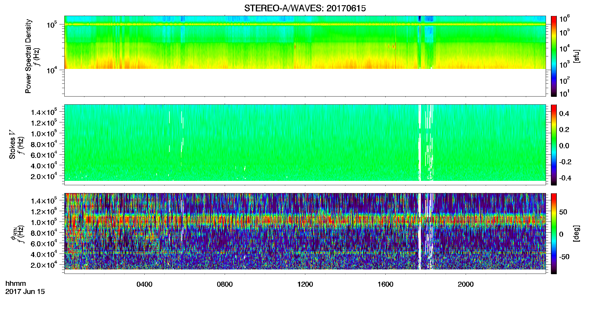The image size is (610, 314).
Task: Click the [sfu] unit label
Action: click(x=577, y=56)
